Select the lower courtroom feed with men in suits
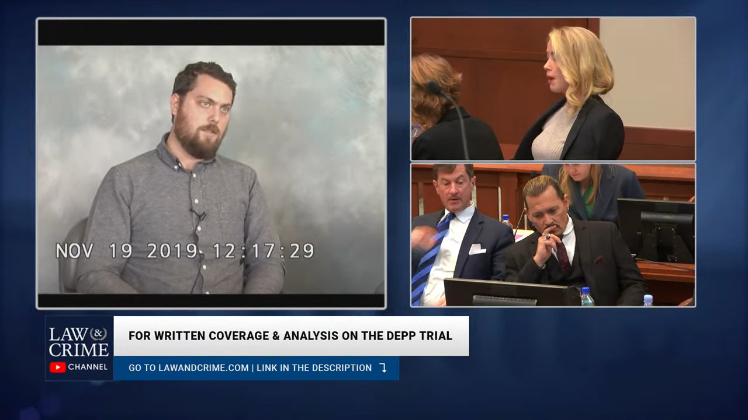748x420 pixels. pos(553,235)
